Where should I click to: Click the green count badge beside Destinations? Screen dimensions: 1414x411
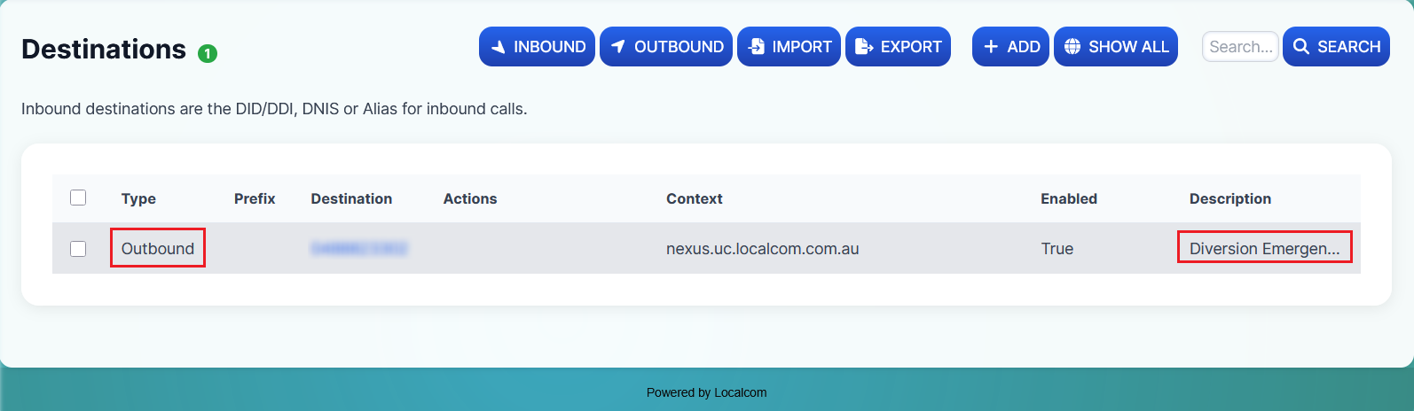[208, 54]
